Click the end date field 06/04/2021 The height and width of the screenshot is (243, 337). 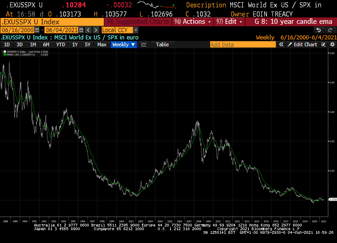(62, 30)
